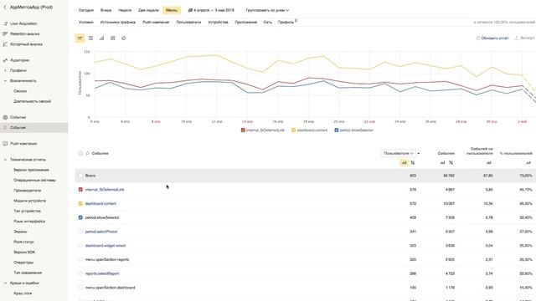The height and width of the screenshot is (301, 536).
Task: Collapse the Engagement section in sidebar
Action: (x=5, y=81)
